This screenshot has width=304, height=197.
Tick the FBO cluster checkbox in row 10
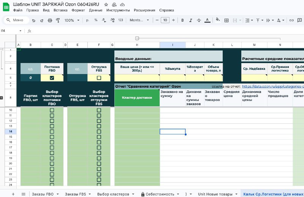pos(52,110)
